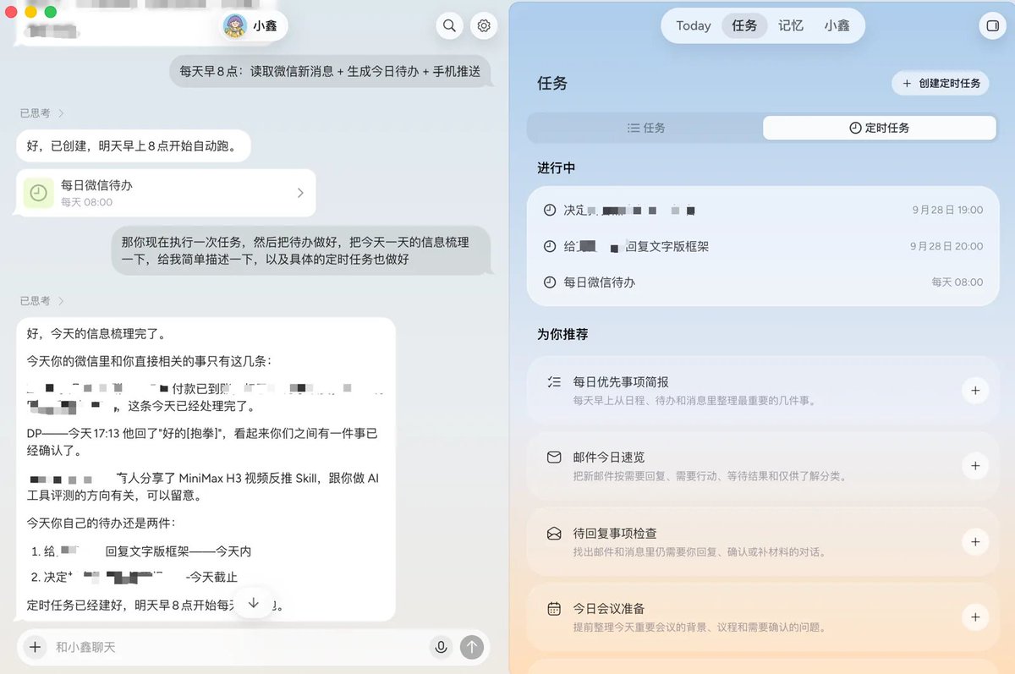Image resolution: width=1015 pixels, height=674 pixels.
Task: Add the 每日优先事项简报 recommendation with its plus
Action: point(975,390)
